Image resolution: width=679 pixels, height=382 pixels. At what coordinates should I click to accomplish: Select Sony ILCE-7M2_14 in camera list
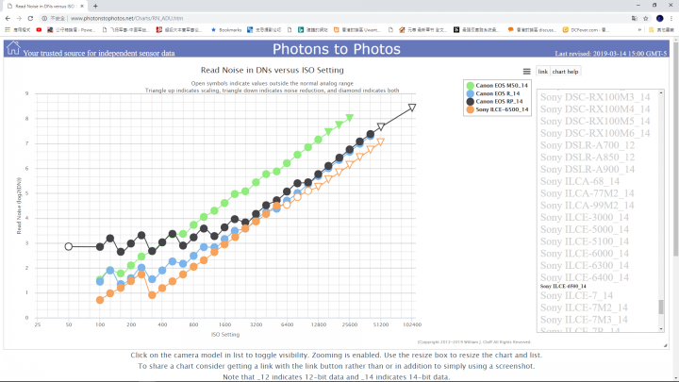tap(584, 307)
